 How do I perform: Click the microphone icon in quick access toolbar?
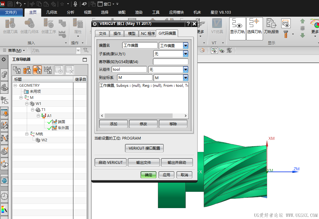[x=75, y=4]
